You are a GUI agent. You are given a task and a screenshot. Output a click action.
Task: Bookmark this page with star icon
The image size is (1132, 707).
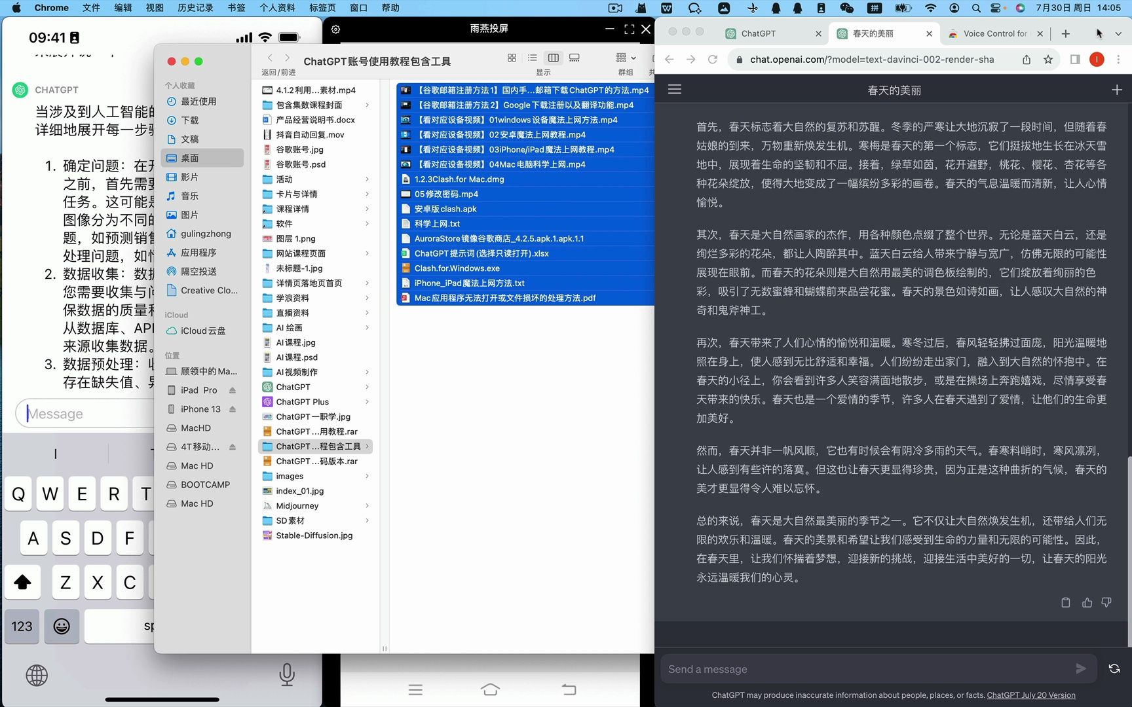pos(1048,60)
